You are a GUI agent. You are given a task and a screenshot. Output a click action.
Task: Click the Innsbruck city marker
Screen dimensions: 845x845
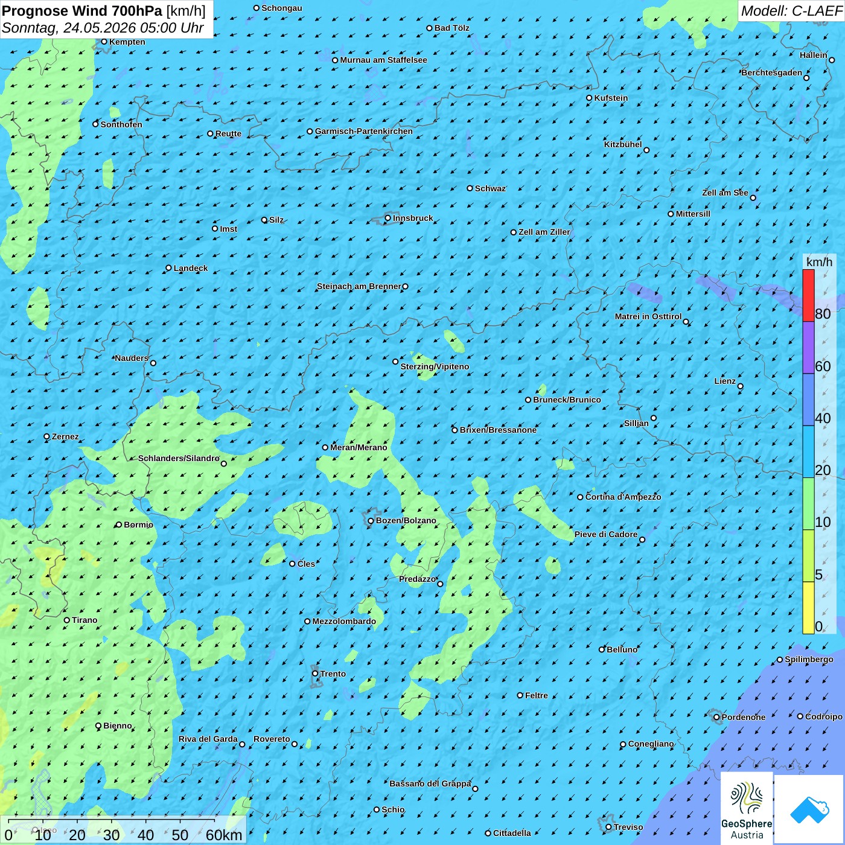point(388,218)
